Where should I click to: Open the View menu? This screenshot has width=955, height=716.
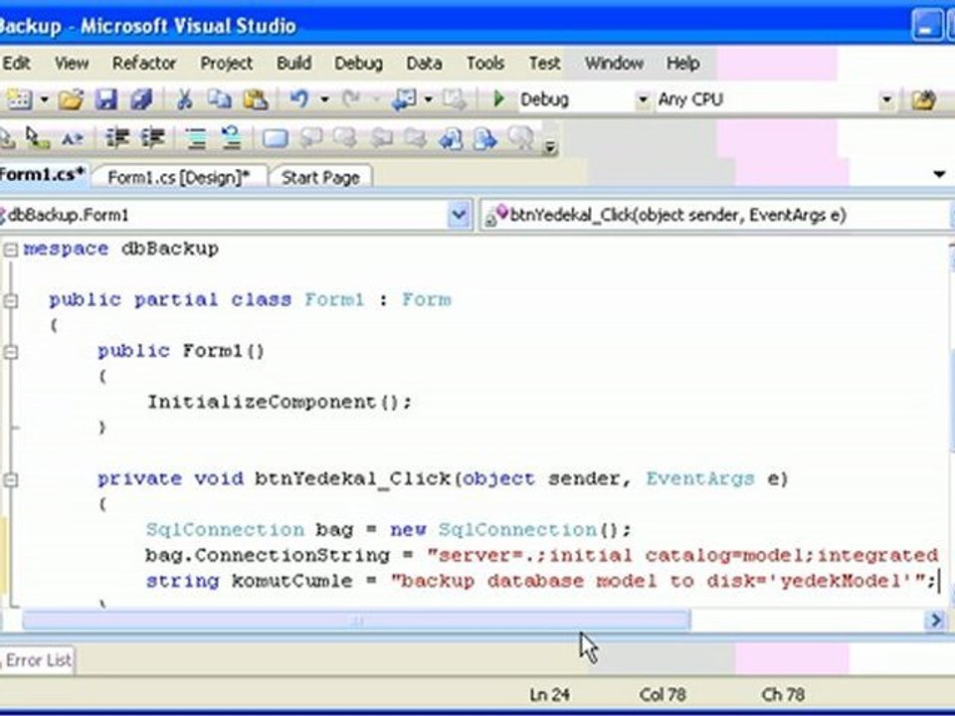(72, 63)
